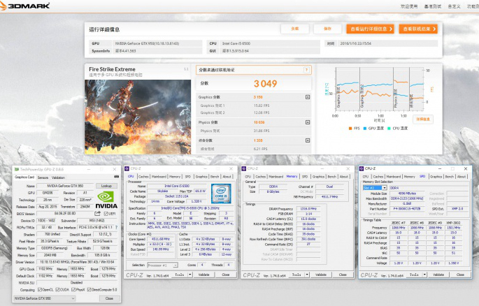Click the GPU-Z title bar app icon
The image size is (479, 306).
click(x=17, y=169)
